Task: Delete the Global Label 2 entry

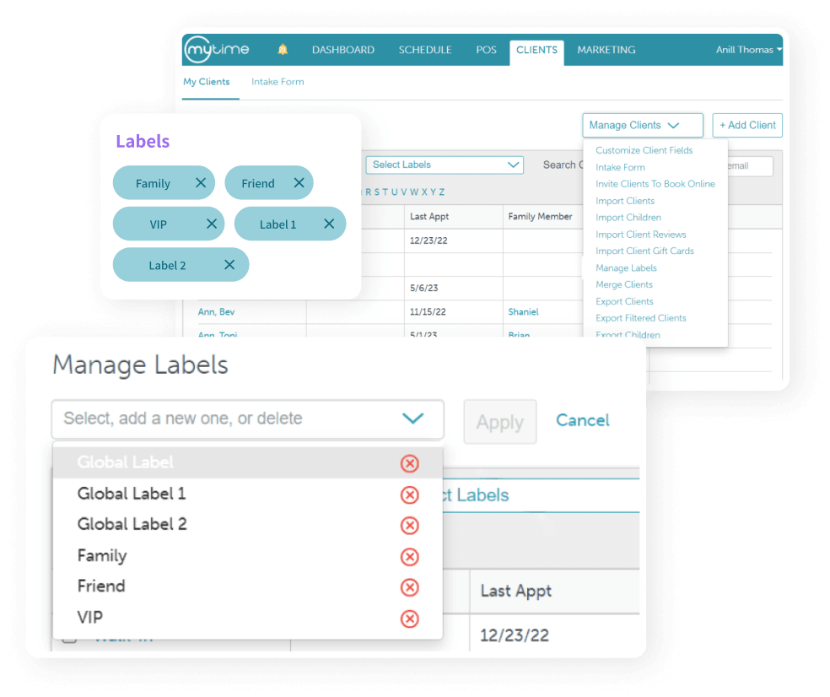Action: tap(410, 526)
